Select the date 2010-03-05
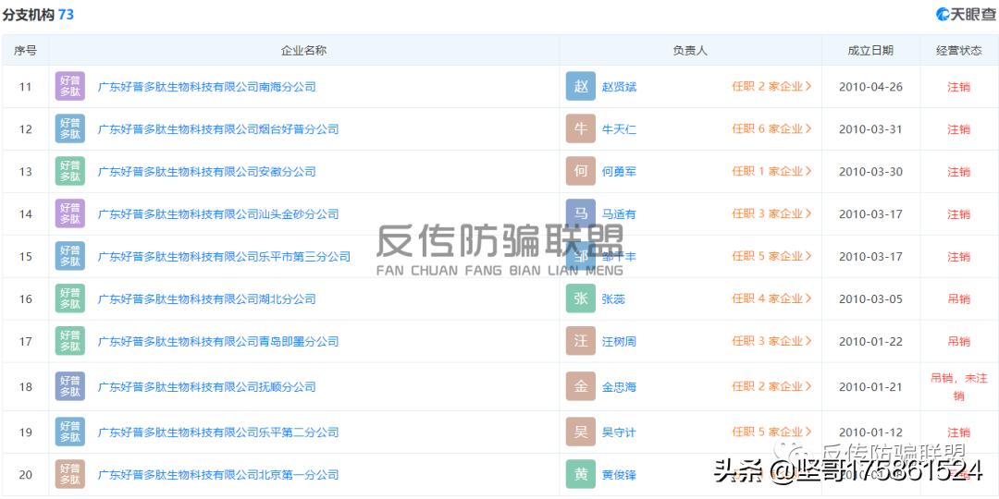This screenshot has height=499, width=999. [870, 298]
